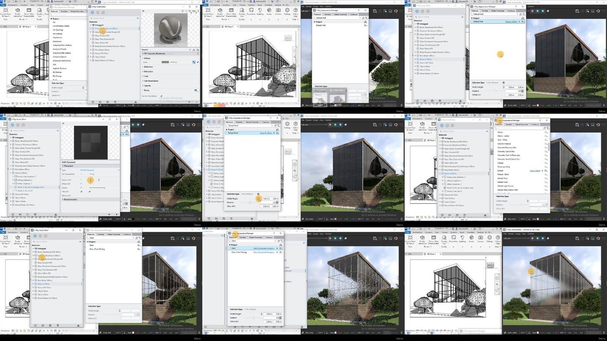This screenshot has height=341, width=607.
Task: Toggle the red channel dot in the Default Wall frame buffer
Action: point(532,11)
